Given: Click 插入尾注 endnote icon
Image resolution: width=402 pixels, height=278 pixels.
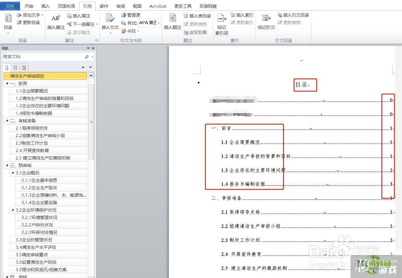Looking at the screenshot, I should [x=69, y=16].
